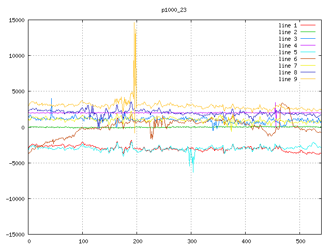Image resolution: width=331 pixels, height=248 pixels.
Task: Click the cyan downward dip near x=300
Action: 193,169
